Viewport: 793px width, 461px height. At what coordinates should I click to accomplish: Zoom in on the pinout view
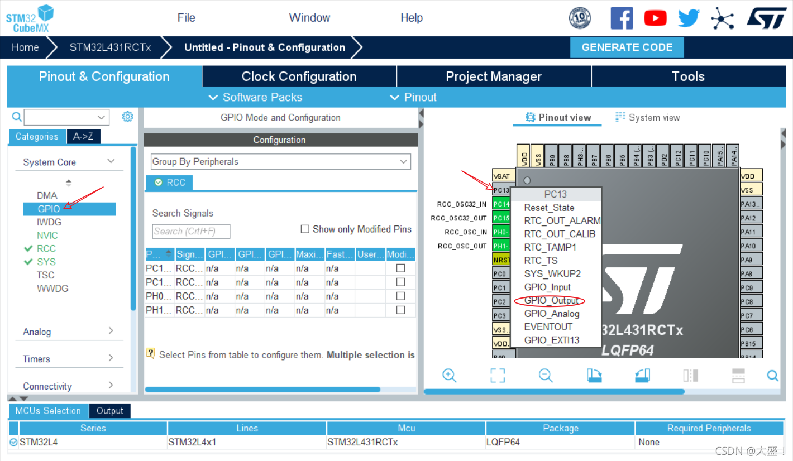(450, 375)
